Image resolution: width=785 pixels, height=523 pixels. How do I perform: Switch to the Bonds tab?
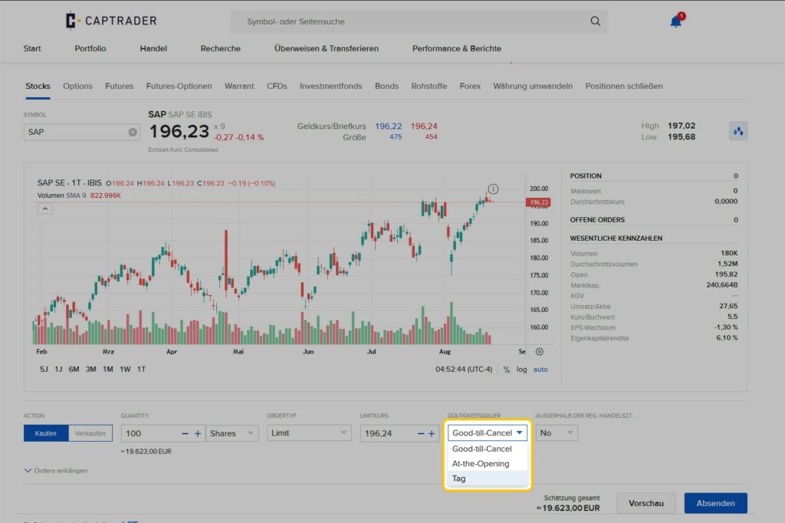coord(386,86)
